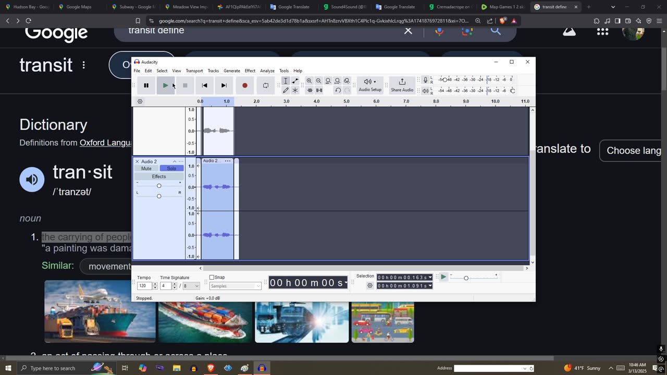Skip to start of the project
Screen dimensions: 667x375
point(204,85)
